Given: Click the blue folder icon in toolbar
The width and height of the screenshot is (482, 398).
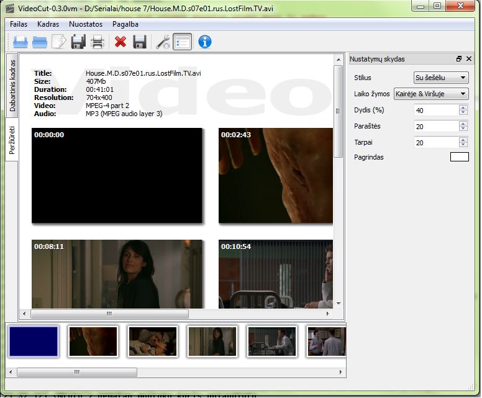Looking at the screenshot, I should [x=40, y=42].
